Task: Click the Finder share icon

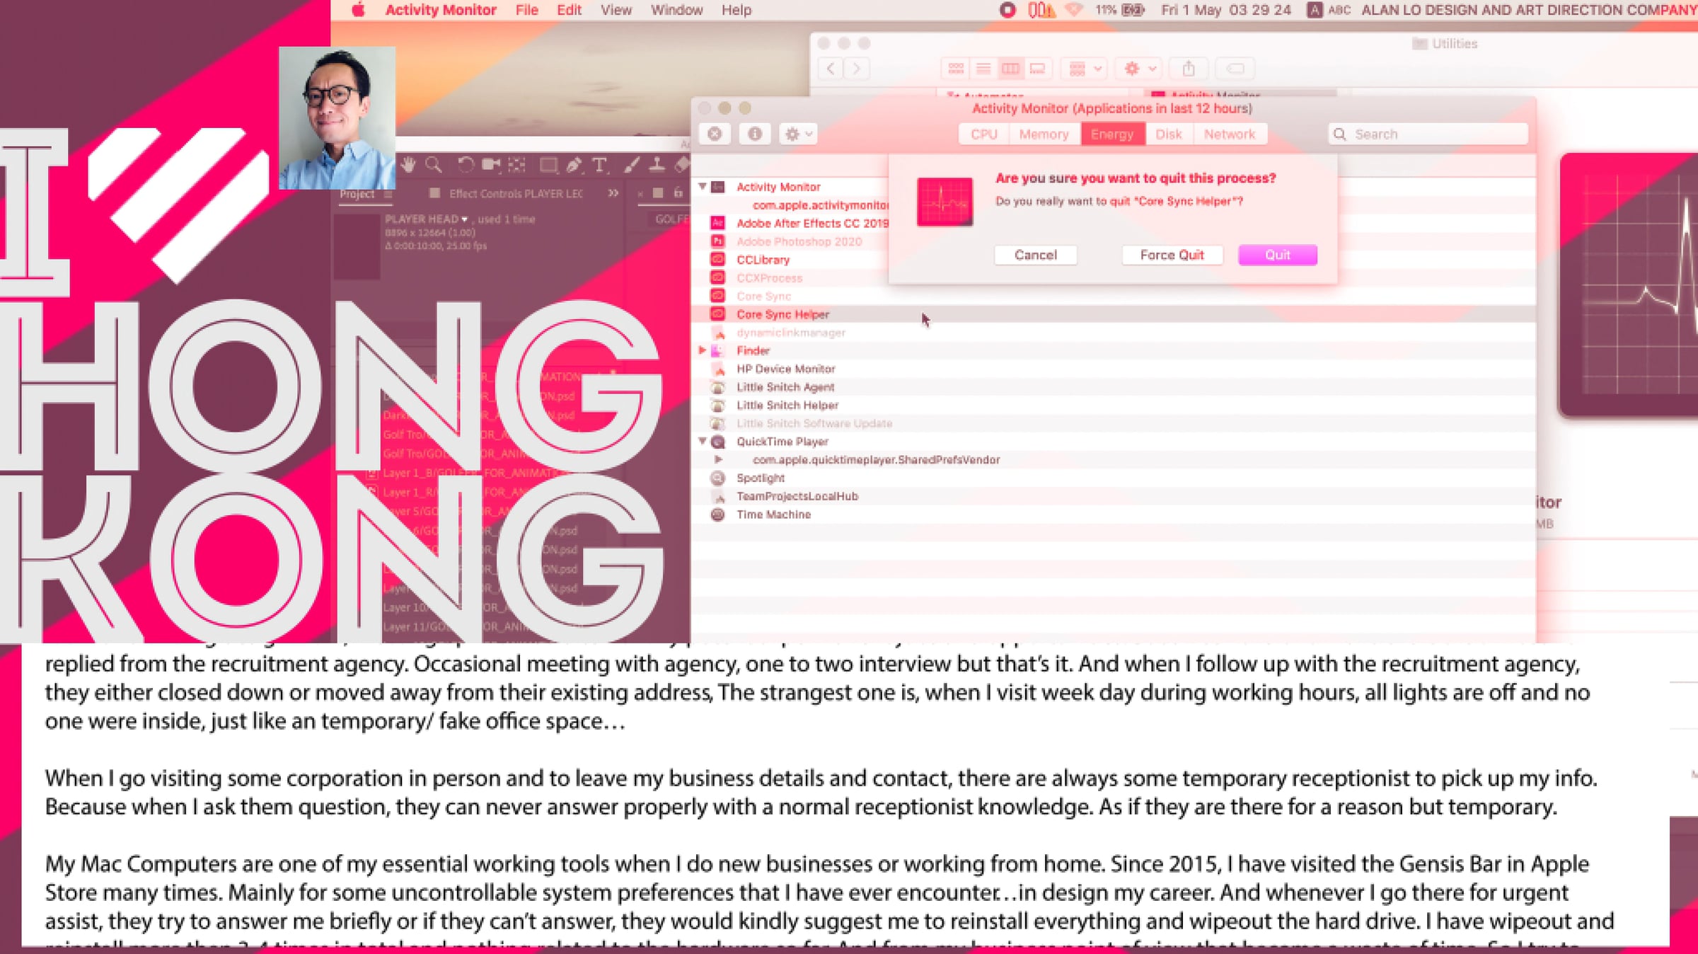Action: [x=1189, y=69]
